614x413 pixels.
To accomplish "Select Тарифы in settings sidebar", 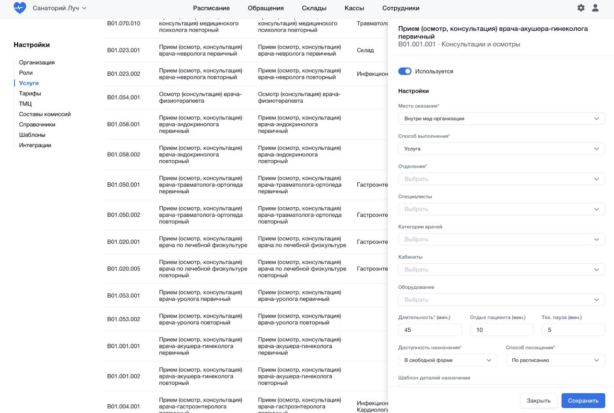I will click(30, 94).
